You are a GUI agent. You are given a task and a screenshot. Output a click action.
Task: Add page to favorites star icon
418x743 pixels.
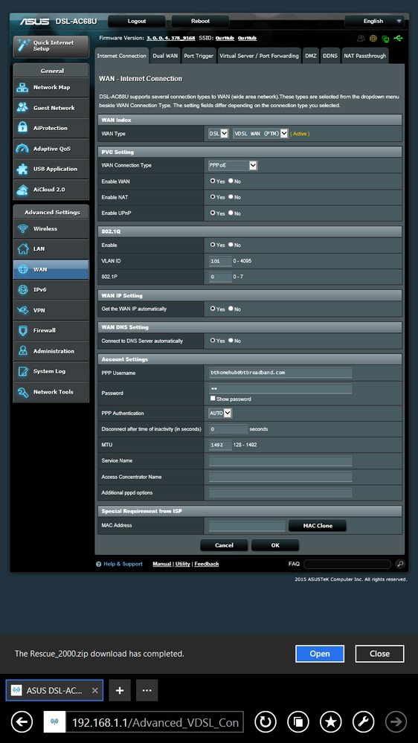pos(331,722)
